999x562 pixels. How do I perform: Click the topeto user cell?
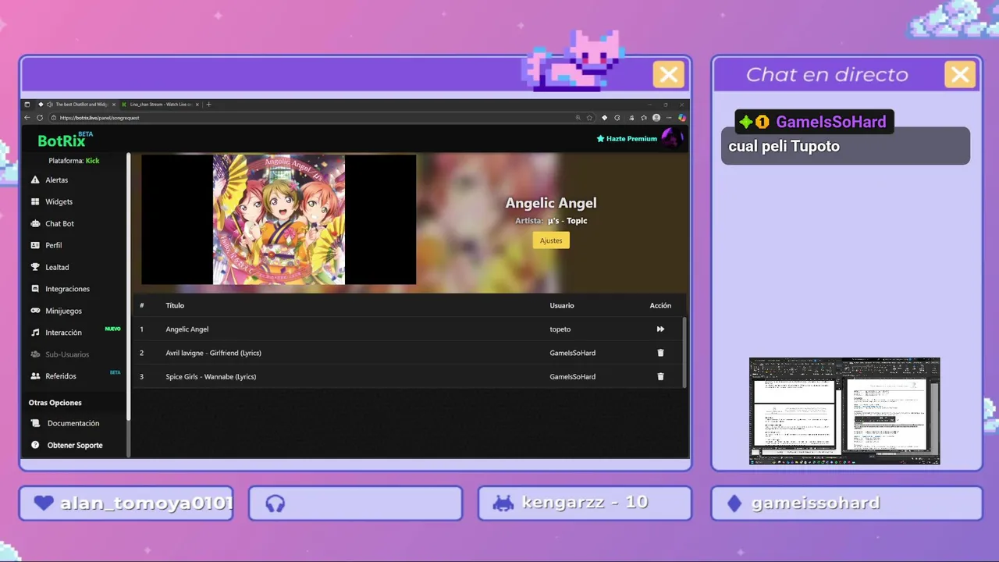pyautogui.click(x=560, y=329)
